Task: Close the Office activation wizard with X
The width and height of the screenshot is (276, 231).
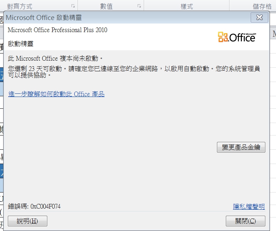Action: click(259, 17)
